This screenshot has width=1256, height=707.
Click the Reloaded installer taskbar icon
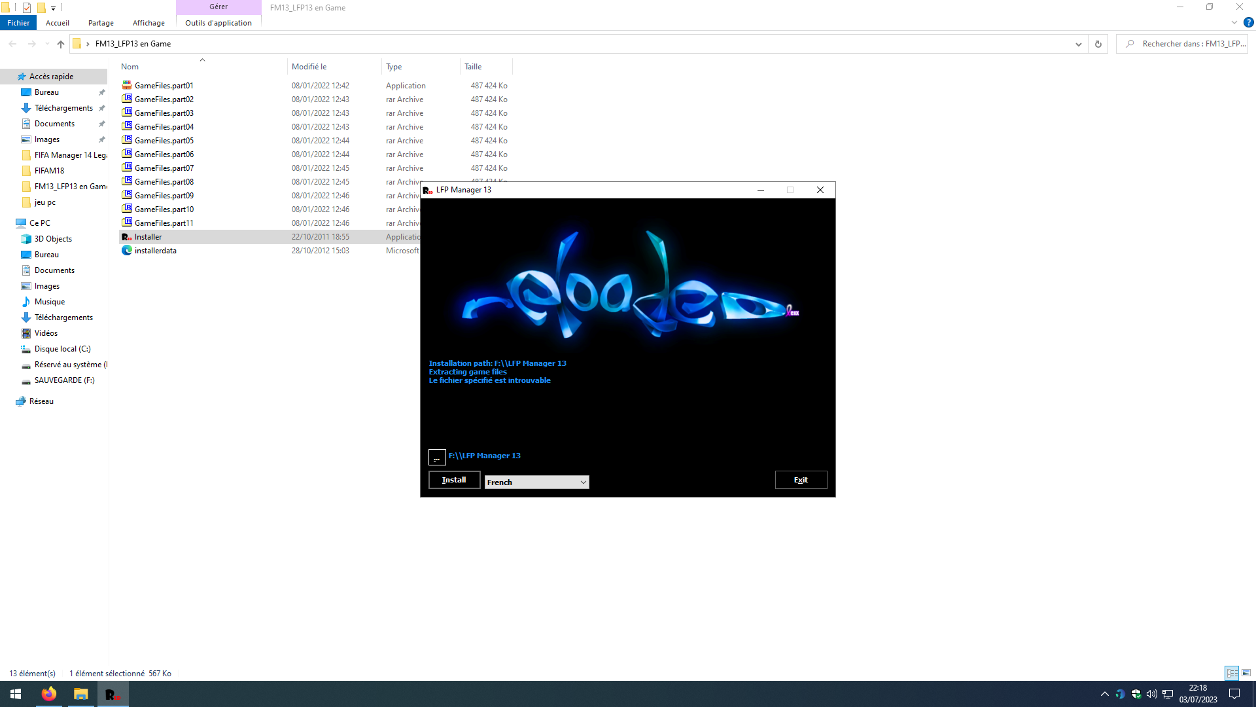[113, 694]
